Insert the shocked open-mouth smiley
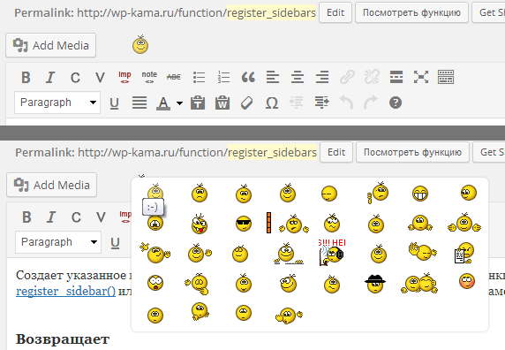Screen dimensions: 505x350 pos(155,283)
